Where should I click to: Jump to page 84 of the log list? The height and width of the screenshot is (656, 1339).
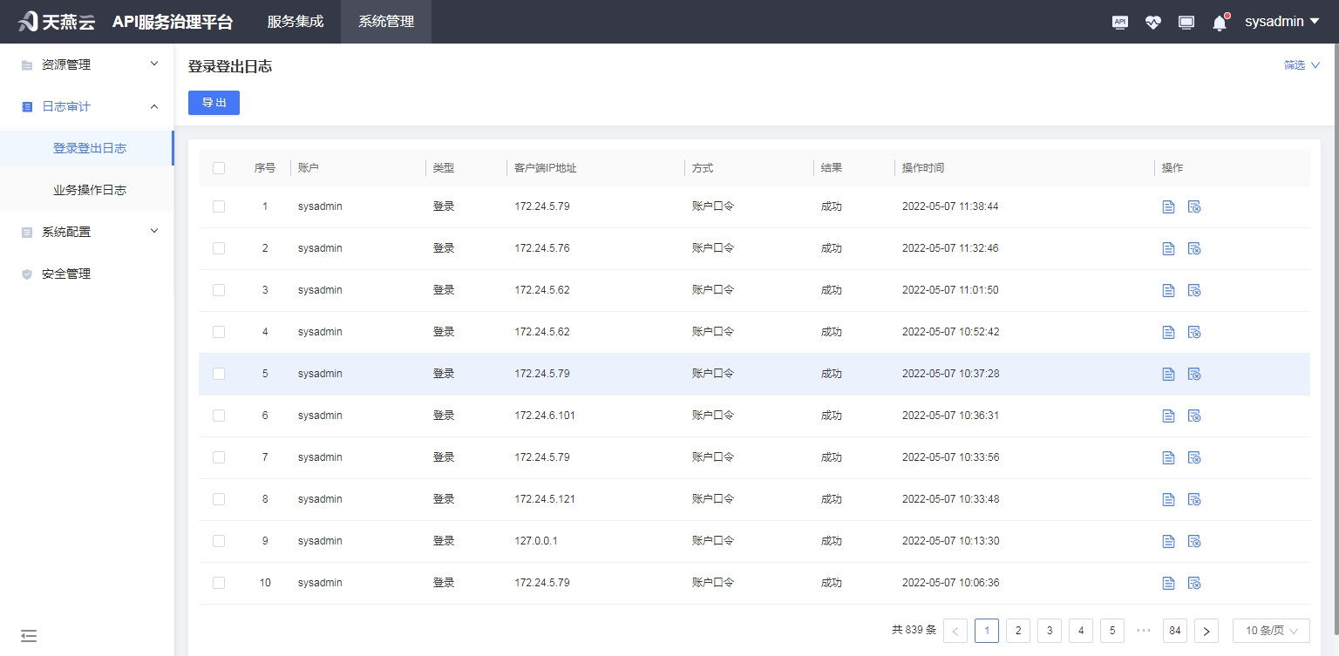1174,630
